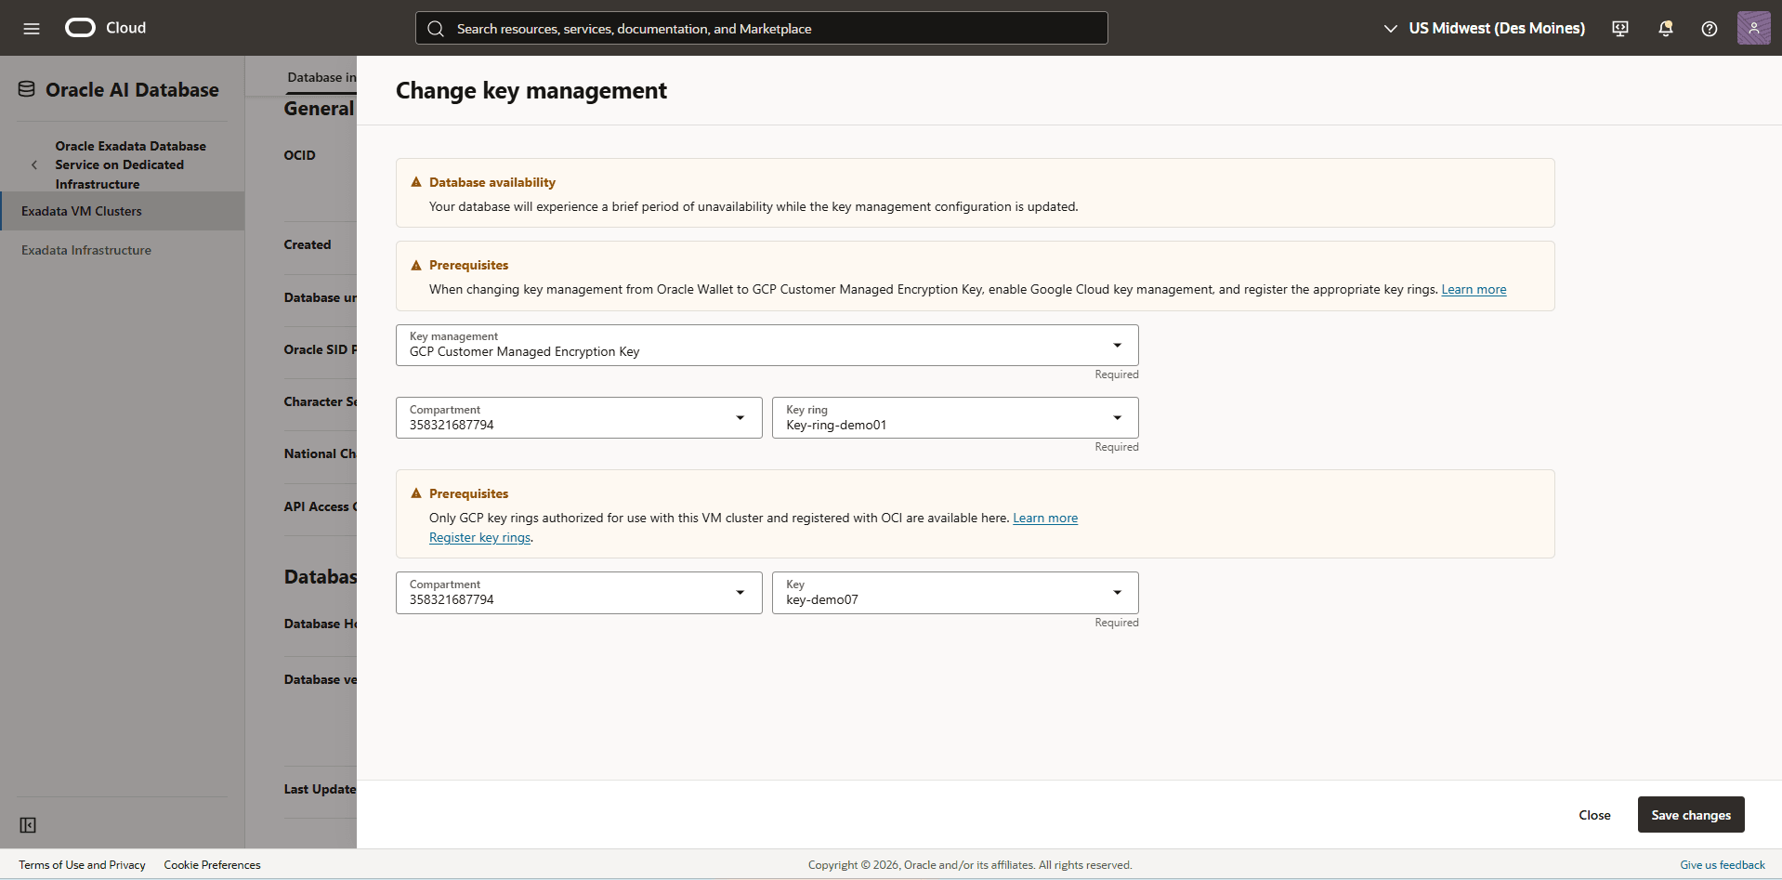
Task: Open the Key dropdown showing key-demo07
Action: click(x=1118, y=592)
